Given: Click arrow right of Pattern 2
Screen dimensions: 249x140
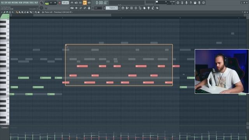Looking at the screenshot, I should (119, 8).
